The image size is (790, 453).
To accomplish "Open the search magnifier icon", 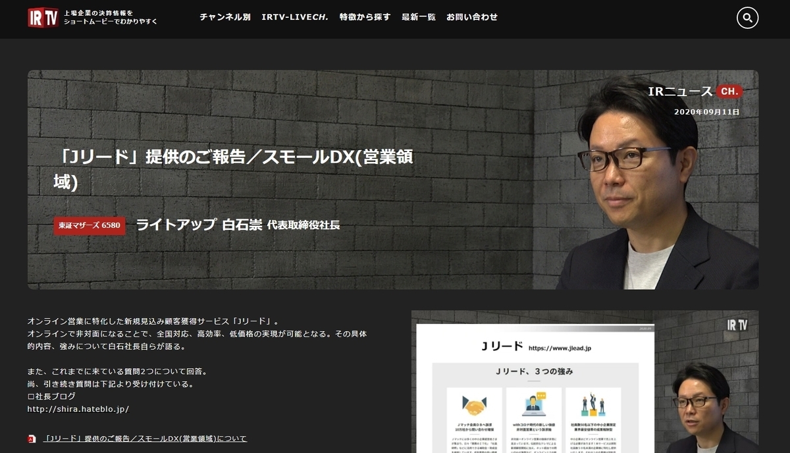I will click(747, 18).
